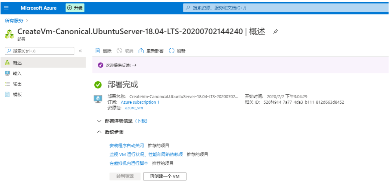Image resolution: width=390 pixels, height=191 pixels.
Task: Open 监视 VM 运行状况、性能和网络依赖项 link
Action: (146, 154)
